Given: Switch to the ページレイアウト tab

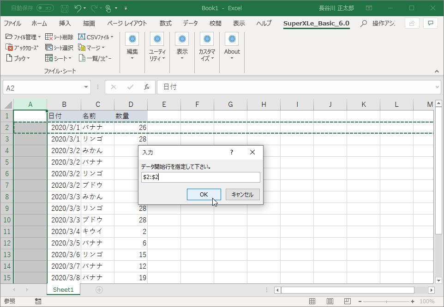Looking at the screenshot, I should (127, 23).
